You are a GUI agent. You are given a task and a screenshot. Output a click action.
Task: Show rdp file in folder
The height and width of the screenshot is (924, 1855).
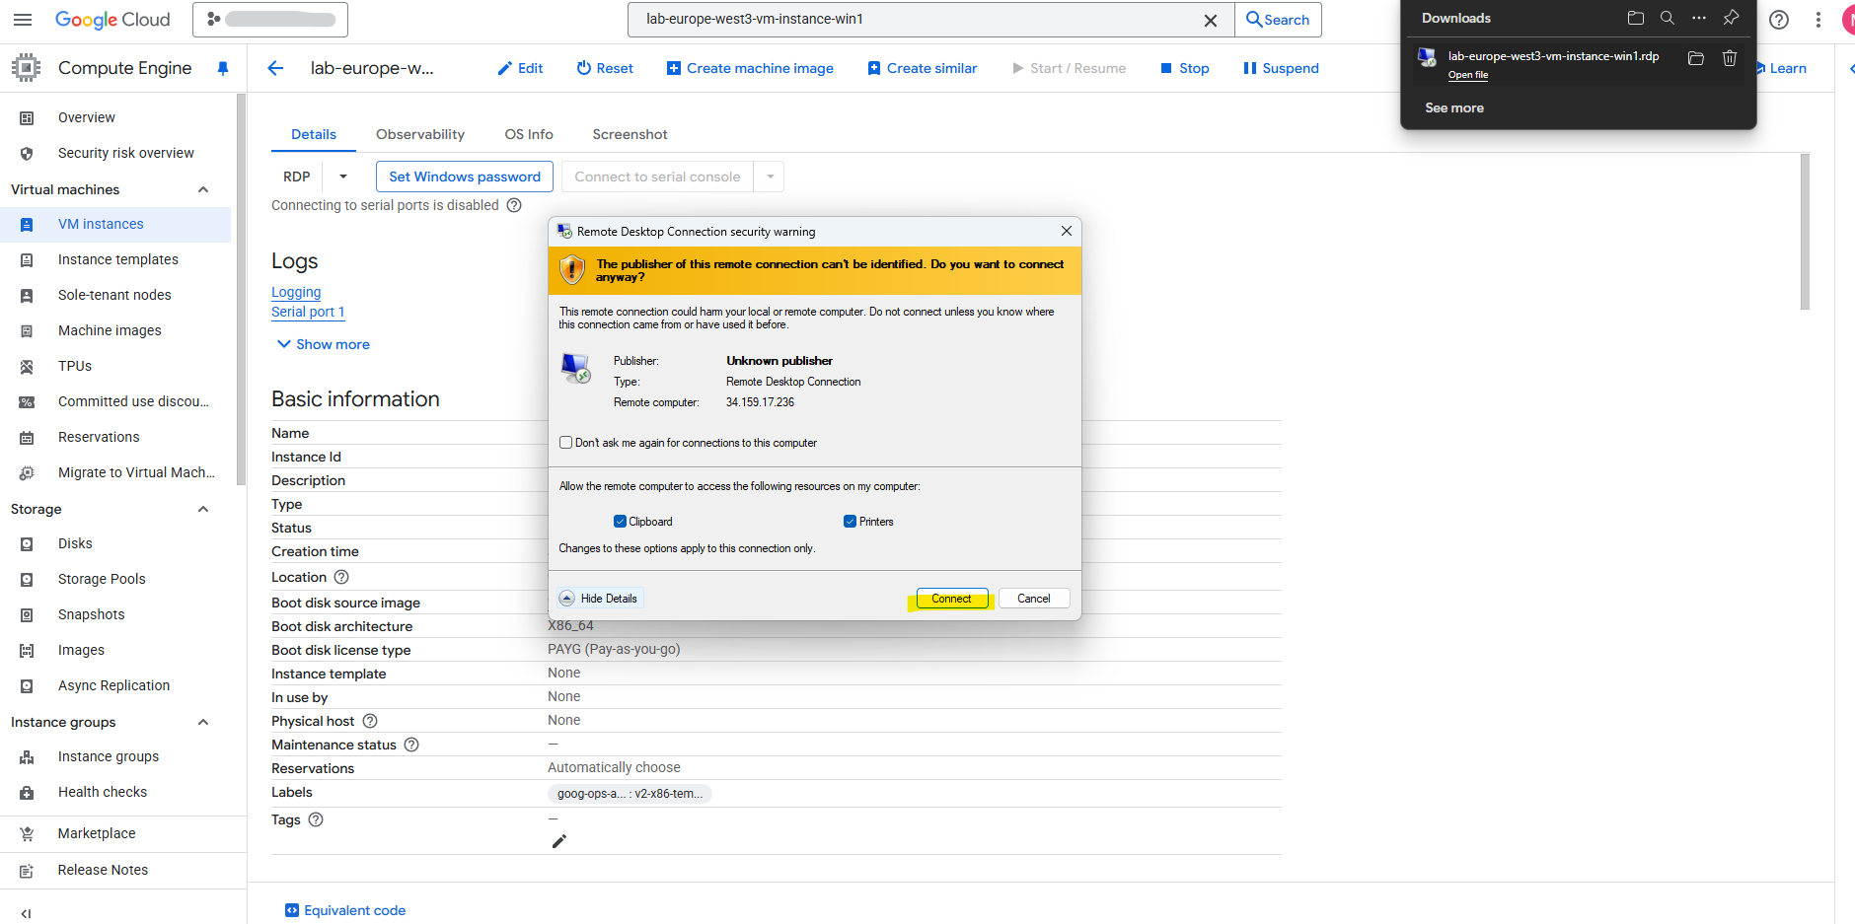1696,58
